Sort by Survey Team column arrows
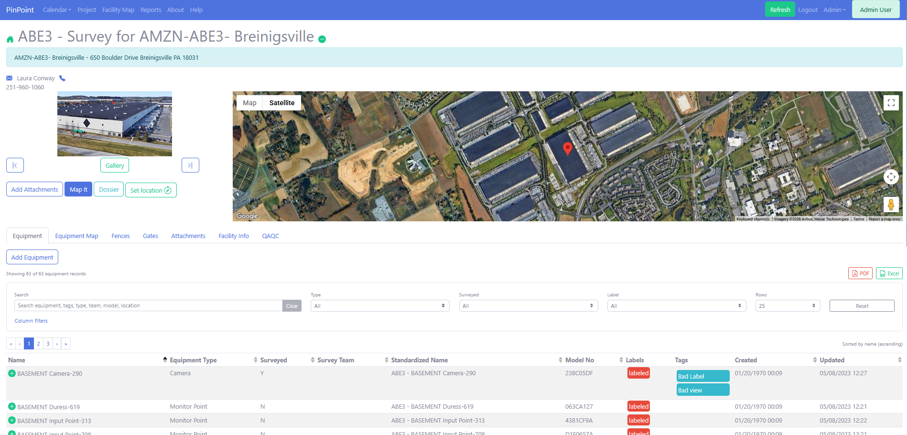The image size is (907, 435). point(387,360)
